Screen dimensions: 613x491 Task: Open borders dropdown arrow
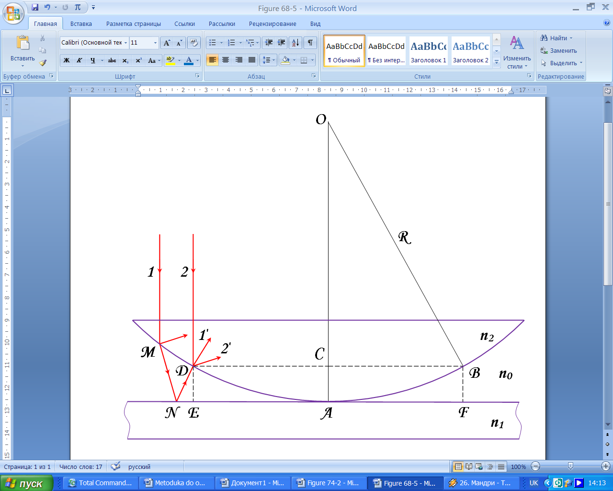[312, 60]
